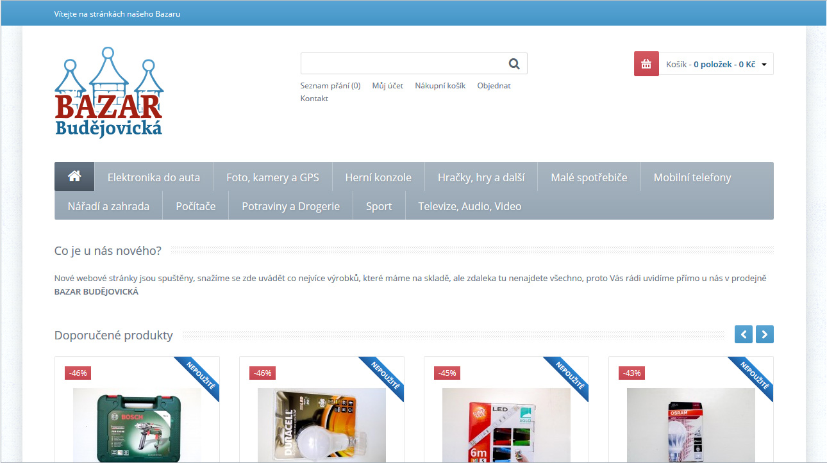Open Můj účet account link
This screenshot has width=827, height=463.
pos(387,86)
